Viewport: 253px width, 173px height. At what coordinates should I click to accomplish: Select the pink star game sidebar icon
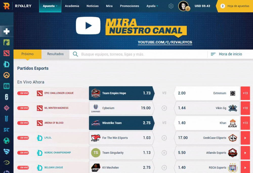7,108
